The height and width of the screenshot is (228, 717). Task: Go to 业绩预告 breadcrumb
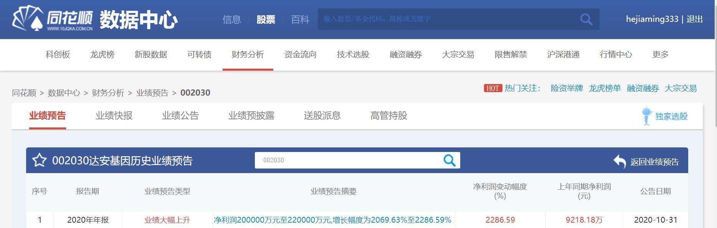tap(152, 93)
